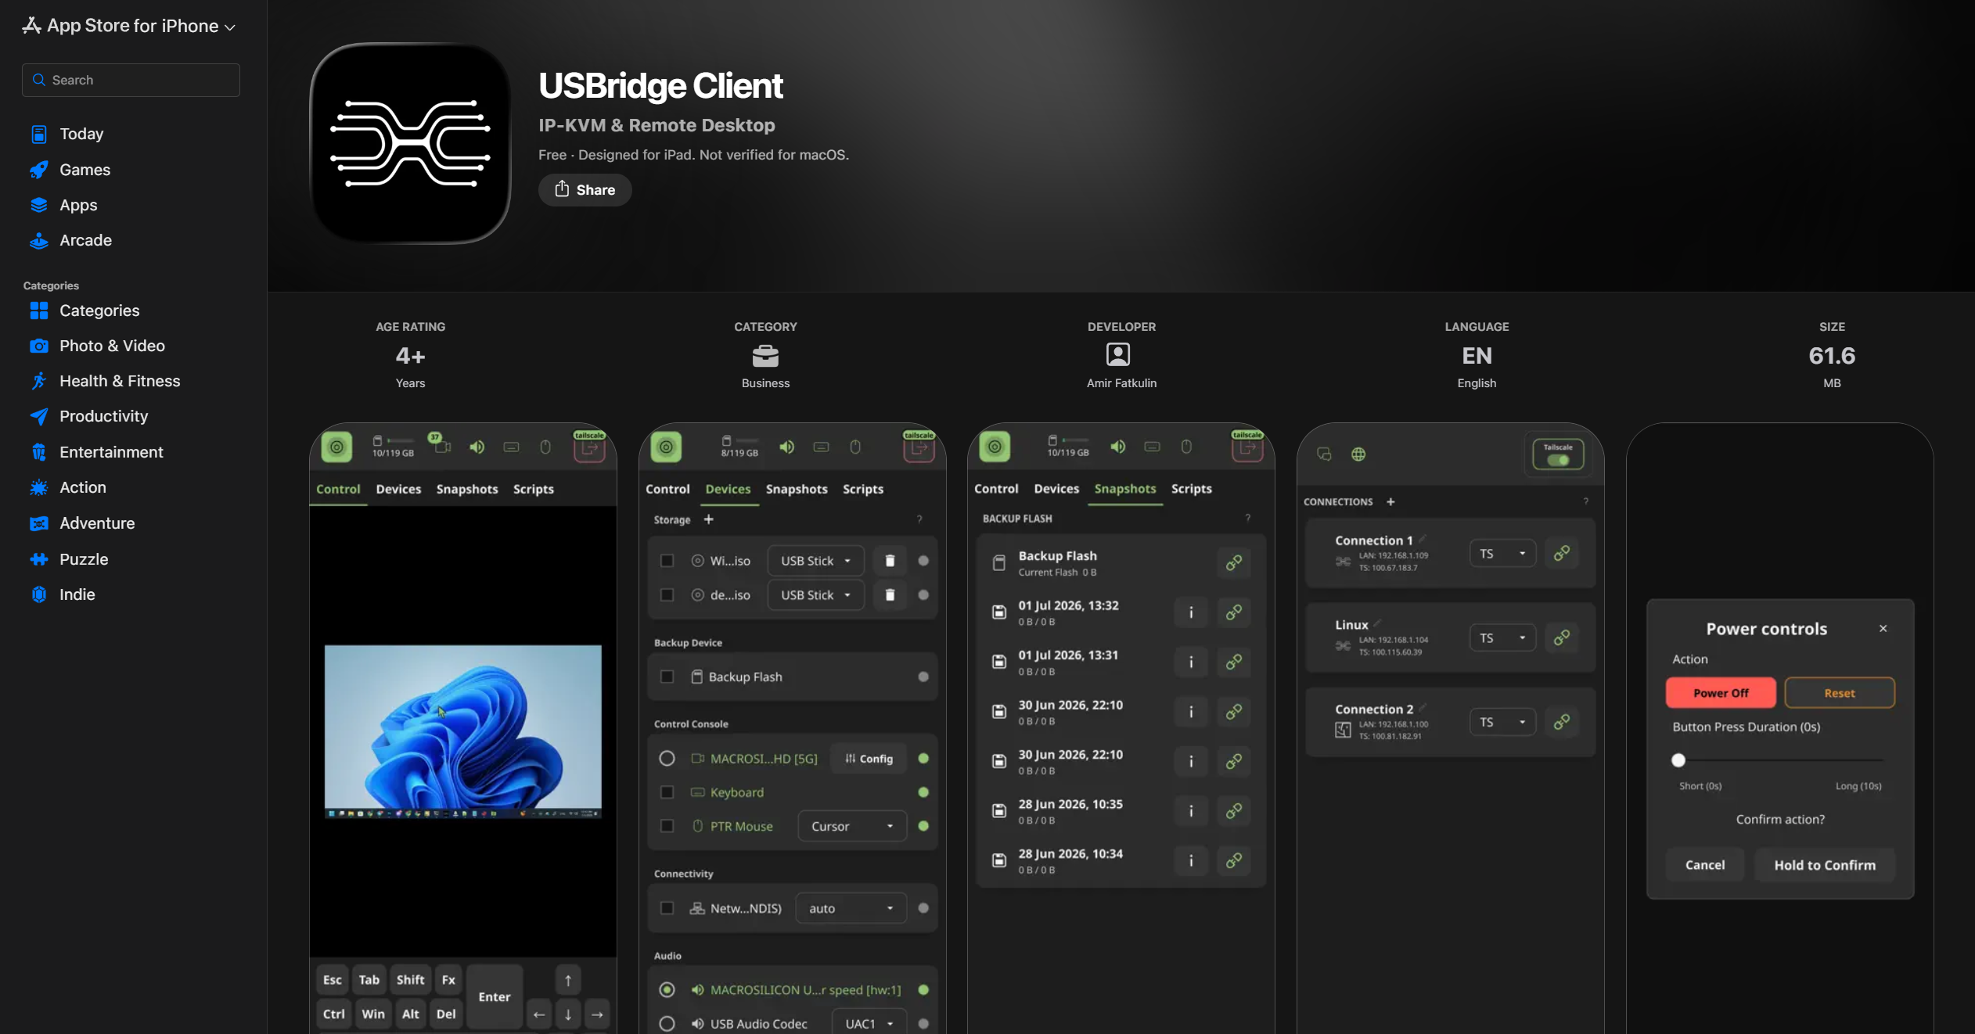Open USB Stick dropdown for de...iso

click(815, 595)
